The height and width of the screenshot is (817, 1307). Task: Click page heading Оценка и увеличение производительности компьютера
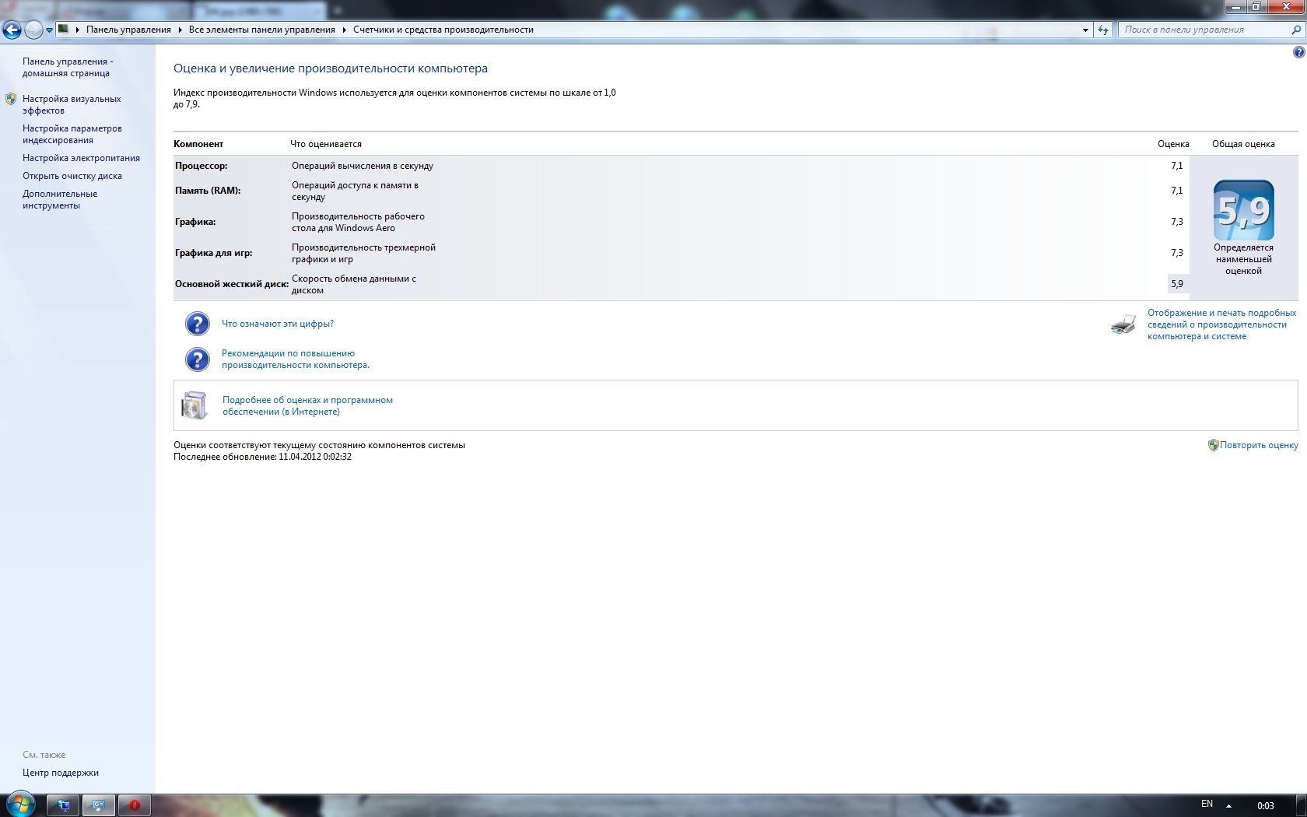point(331,68)
